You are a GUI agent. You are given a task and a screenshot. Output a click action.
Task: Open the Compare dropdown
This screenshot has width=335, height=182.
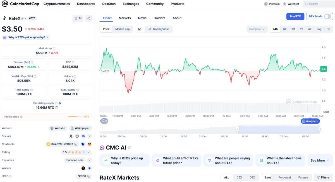(x=257, y=29)
